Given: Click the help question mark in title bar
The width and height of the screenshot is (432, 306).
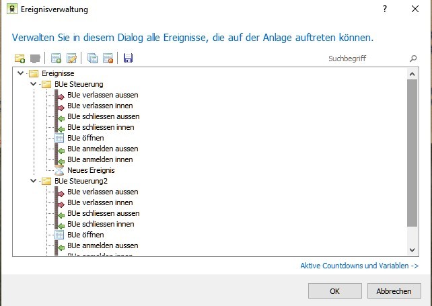Looking at the screenshot, I should point(385,9).
